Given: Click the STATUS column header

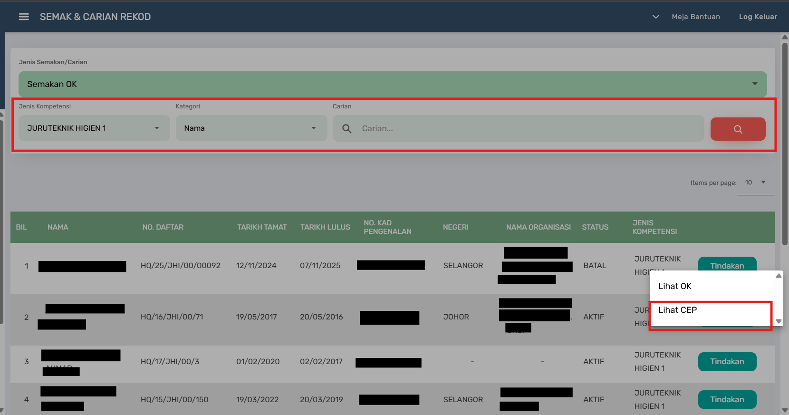Looking at the screenshot, I should pyautogui.click(x=595, y=227).
